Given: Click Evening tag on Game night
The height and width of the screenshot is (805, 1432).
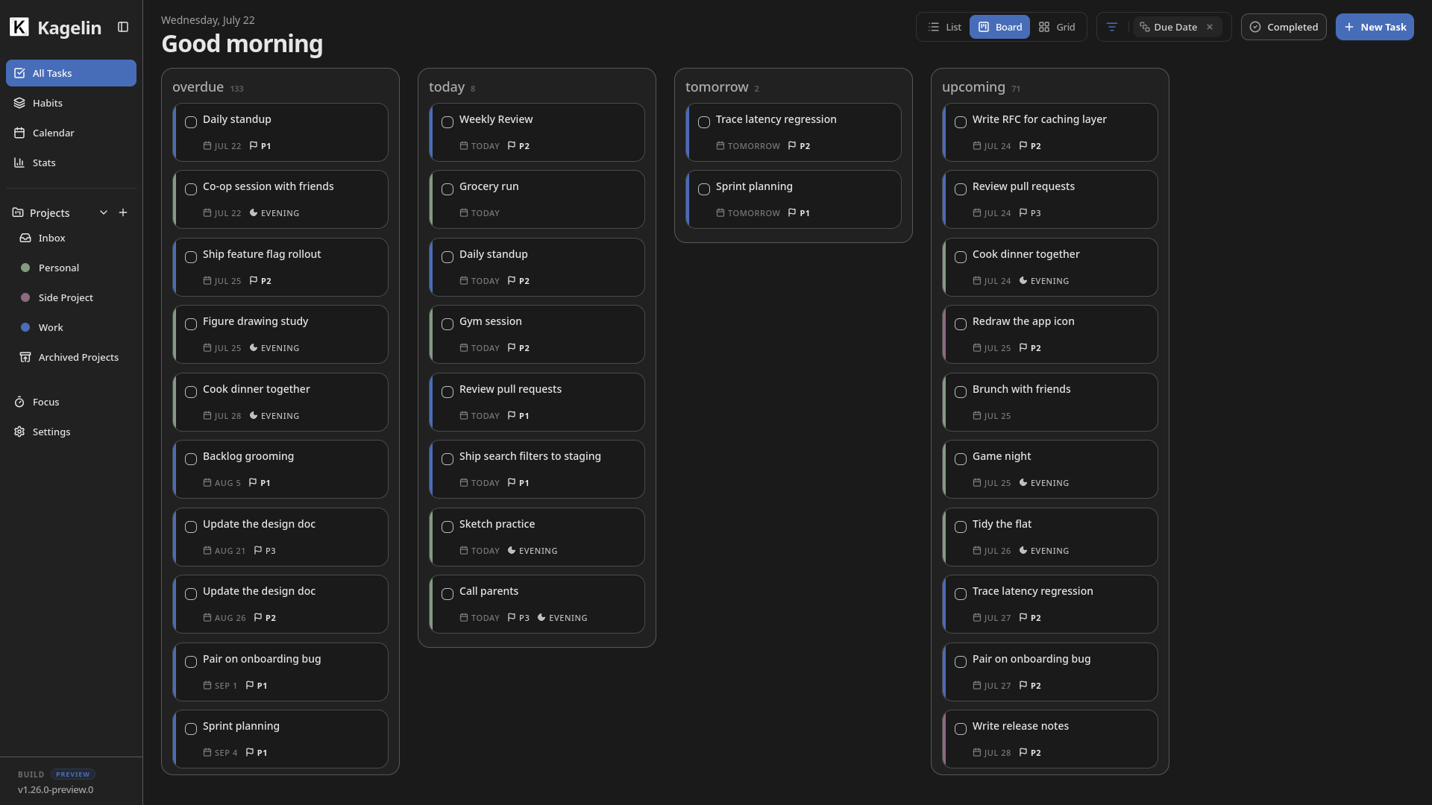Looking at the screenshot, I should (x=1044, y=483).
